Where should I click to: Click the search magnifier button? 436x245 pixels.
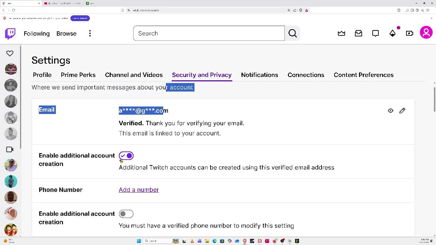click(x=293, y=33)
